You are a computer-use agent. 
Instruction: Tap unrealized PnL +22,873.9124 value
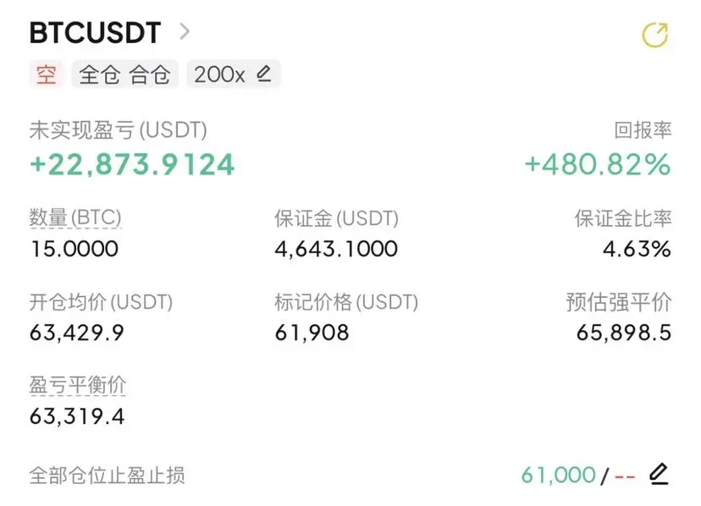[132, 164]
